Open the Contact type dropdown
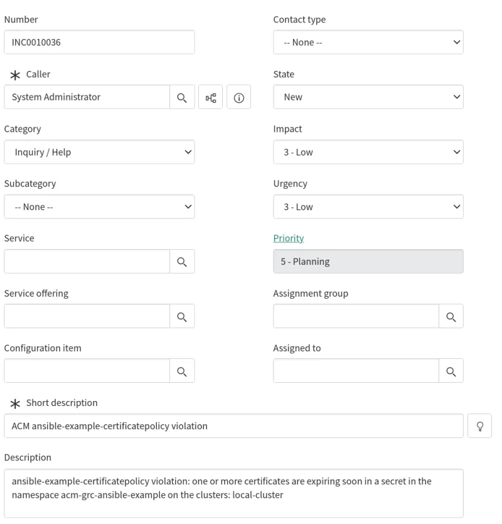Image resolution: width=502 pixels, height=524 pixels. (368, 43)
